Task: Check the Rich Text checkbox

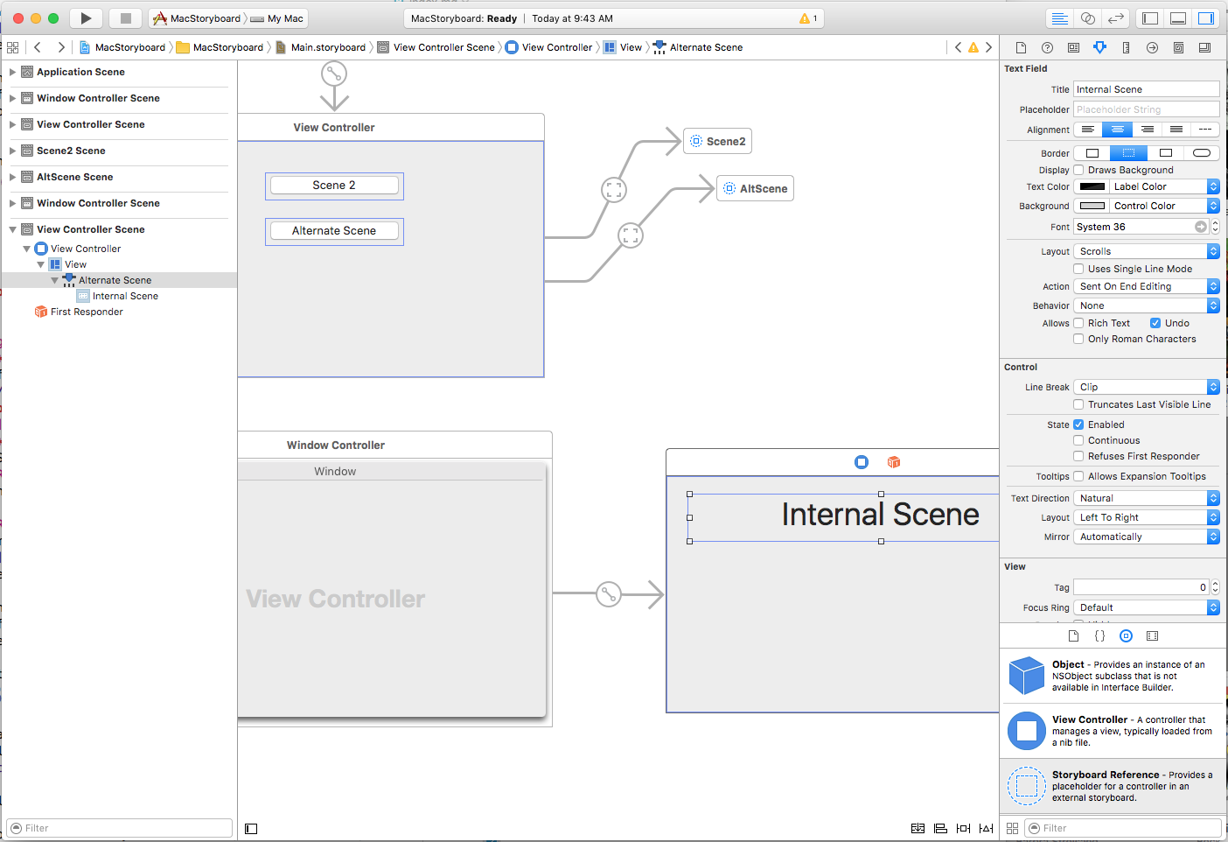Action: tap(1078, 323)
